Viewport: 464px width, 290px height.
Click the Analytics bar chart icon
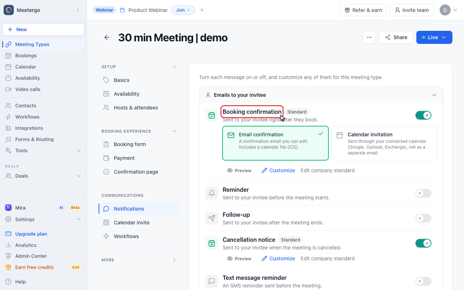(8, 245)
